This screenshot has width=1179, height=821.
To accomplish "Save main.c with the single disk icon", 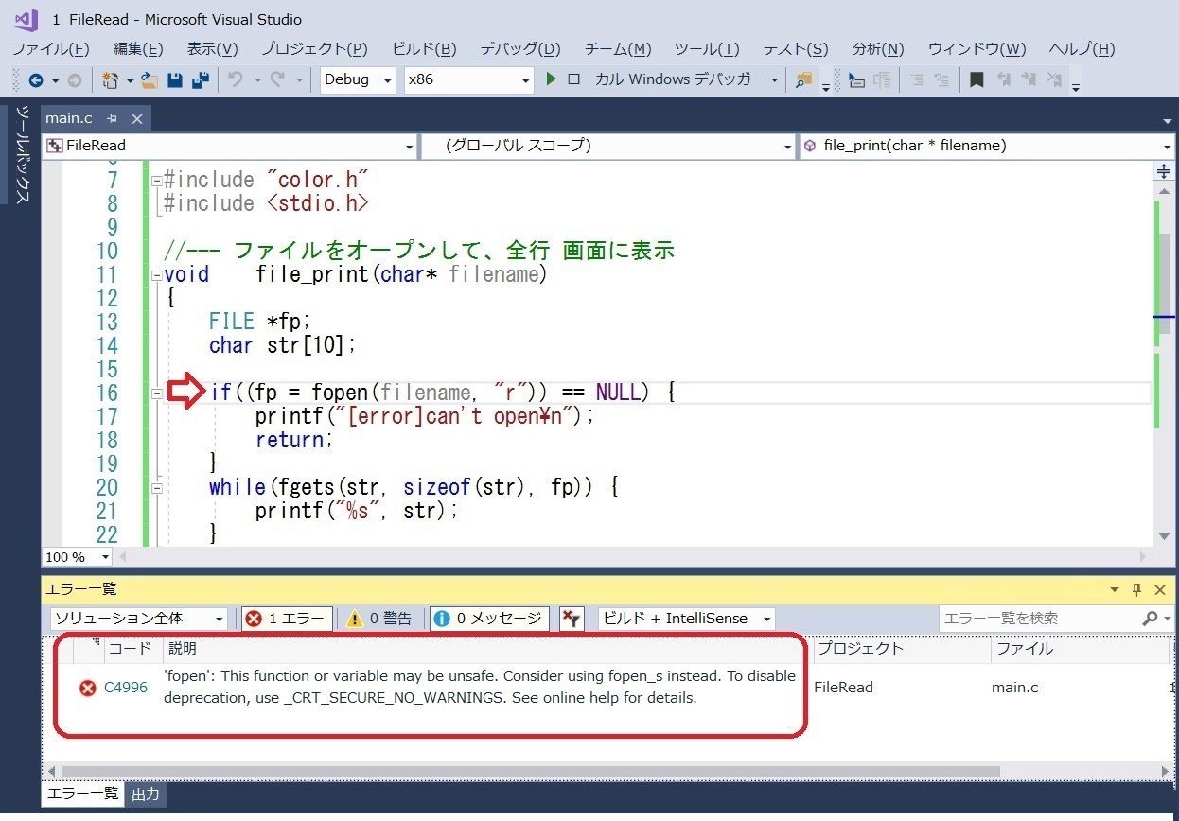I will coord(175,80).
